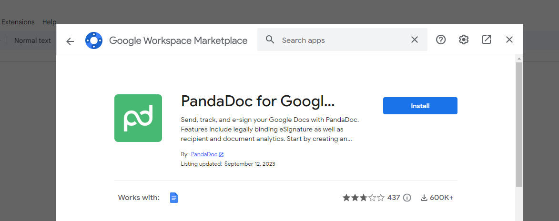Click the 437 ratings count
This screenshot has width=559, height=221.
394,198
